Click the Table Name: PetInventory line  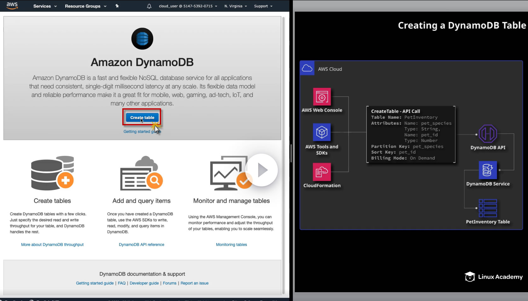[x=404, y=117]
